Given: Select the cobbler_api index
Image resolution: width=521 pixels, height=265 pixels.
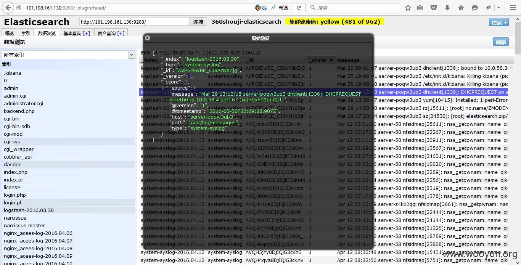Looking at the screenshot, I should point(69,157).
